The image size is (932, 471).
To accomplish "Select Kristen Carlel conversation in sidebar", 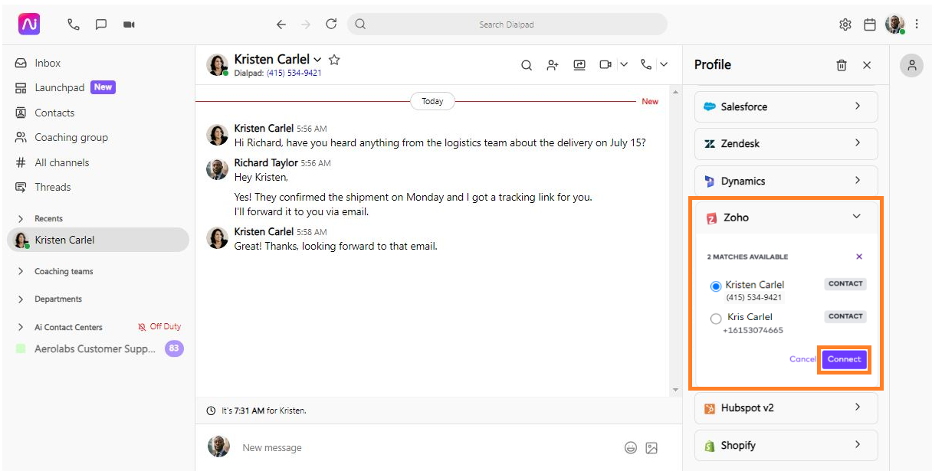I will pyautogui.click(x=97, y=240).
